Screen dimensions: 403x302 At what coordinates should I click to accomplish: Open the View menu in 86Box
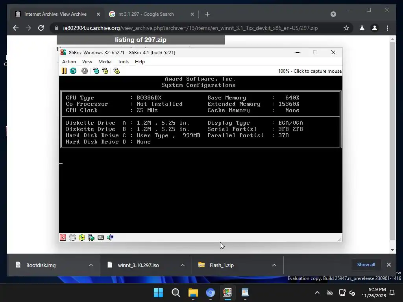pos(87,62)
